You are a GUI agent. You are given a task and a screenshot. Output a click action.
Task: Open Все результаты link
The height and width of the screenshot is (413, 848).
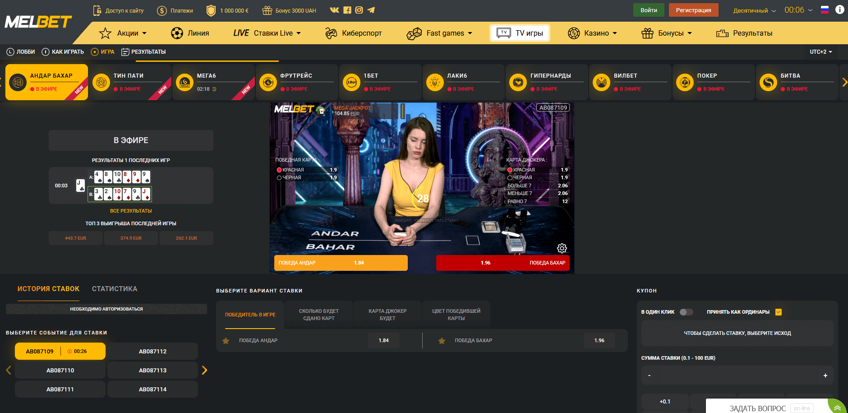tap(131, 211)
